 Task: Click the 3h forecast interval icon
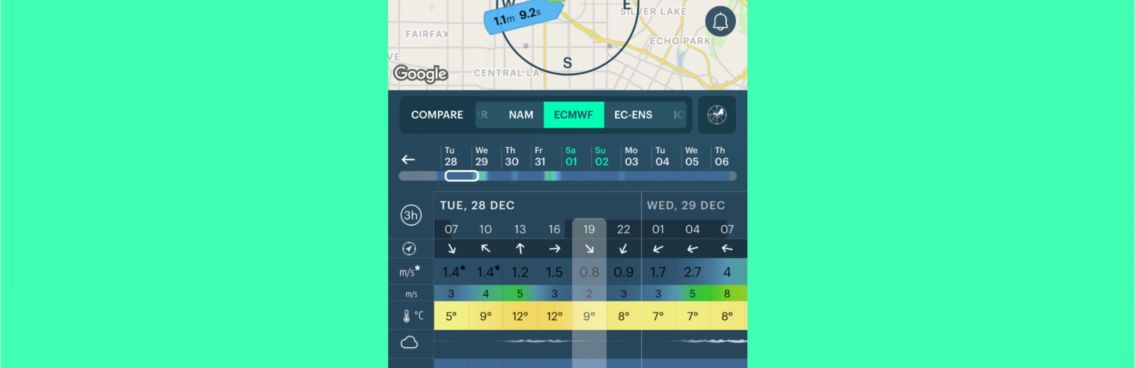click(x=411, y=215)
